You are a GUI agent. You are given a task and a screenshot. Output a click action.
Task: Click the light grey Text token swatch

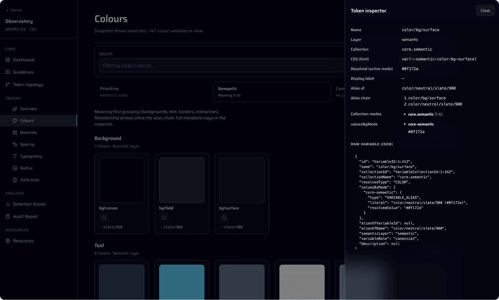coord(302,282)
